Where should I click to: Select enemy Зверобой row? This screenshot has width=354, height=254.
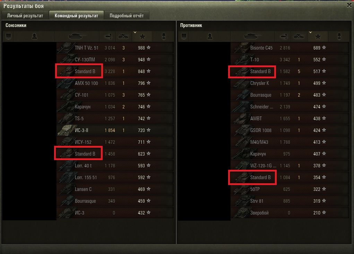pos(290,213)
